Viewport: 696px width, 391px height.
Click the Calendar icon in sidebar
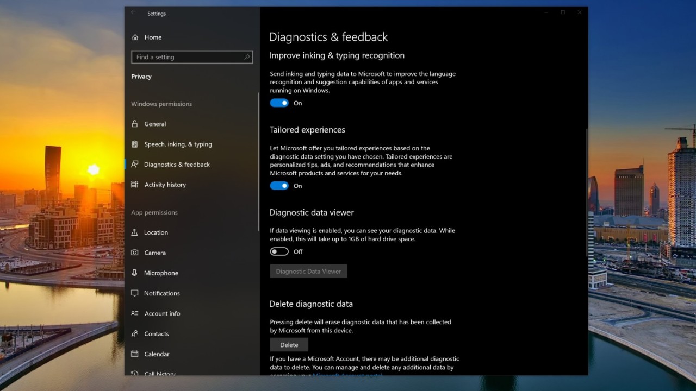tap(135, 354)
